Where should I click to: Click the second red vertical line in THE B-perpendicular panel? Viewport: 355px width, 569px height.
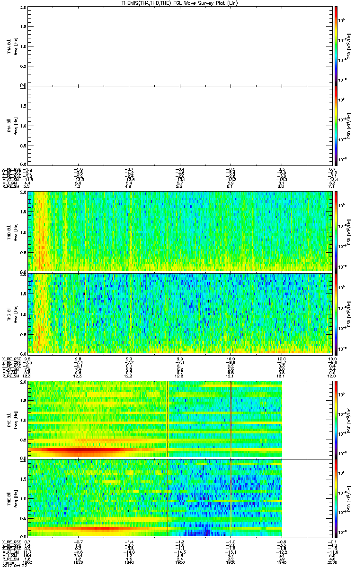point(231,419)
